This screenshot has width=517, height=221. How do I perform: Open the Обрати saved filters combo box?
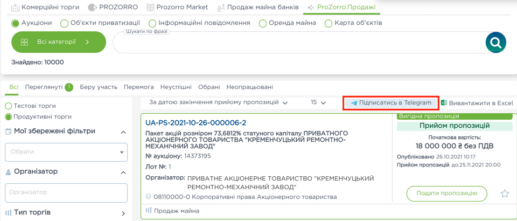click(x=66, y=152)
